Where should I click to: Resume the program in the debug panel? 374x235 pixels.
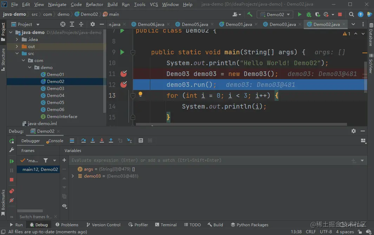pos(12,161)
